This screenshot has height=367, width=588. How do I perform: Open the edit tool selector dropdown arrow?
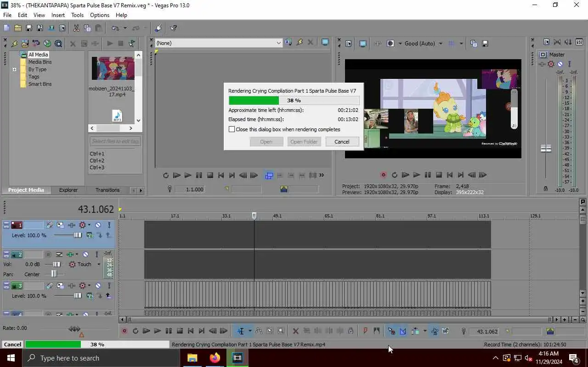[250, 331]
